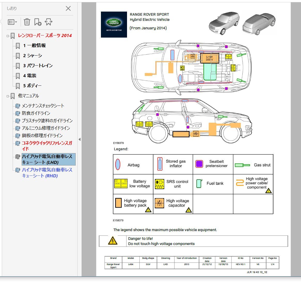Click the 'RANGE ROVER SPORT' heading text
This screenshot has height=289, width=301.
[149, 14]
